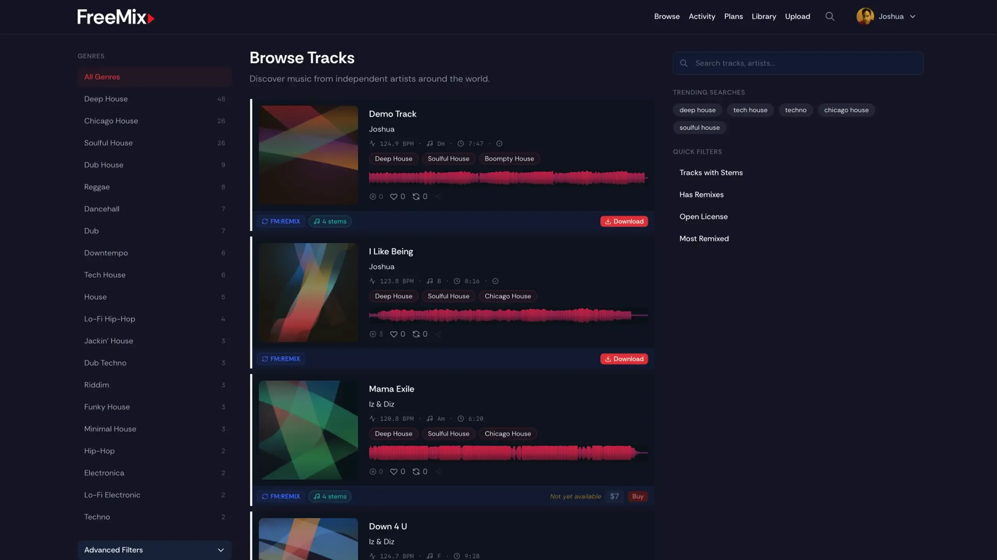Click the FreeMix logo
This screenshot has height=560, width=997.
coord(116,17)
